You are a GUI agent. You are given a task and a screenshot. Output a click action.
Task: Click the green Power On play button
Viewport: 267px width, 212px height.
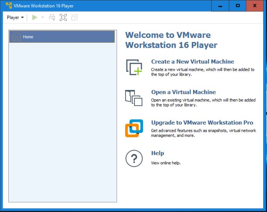[34, 17]
